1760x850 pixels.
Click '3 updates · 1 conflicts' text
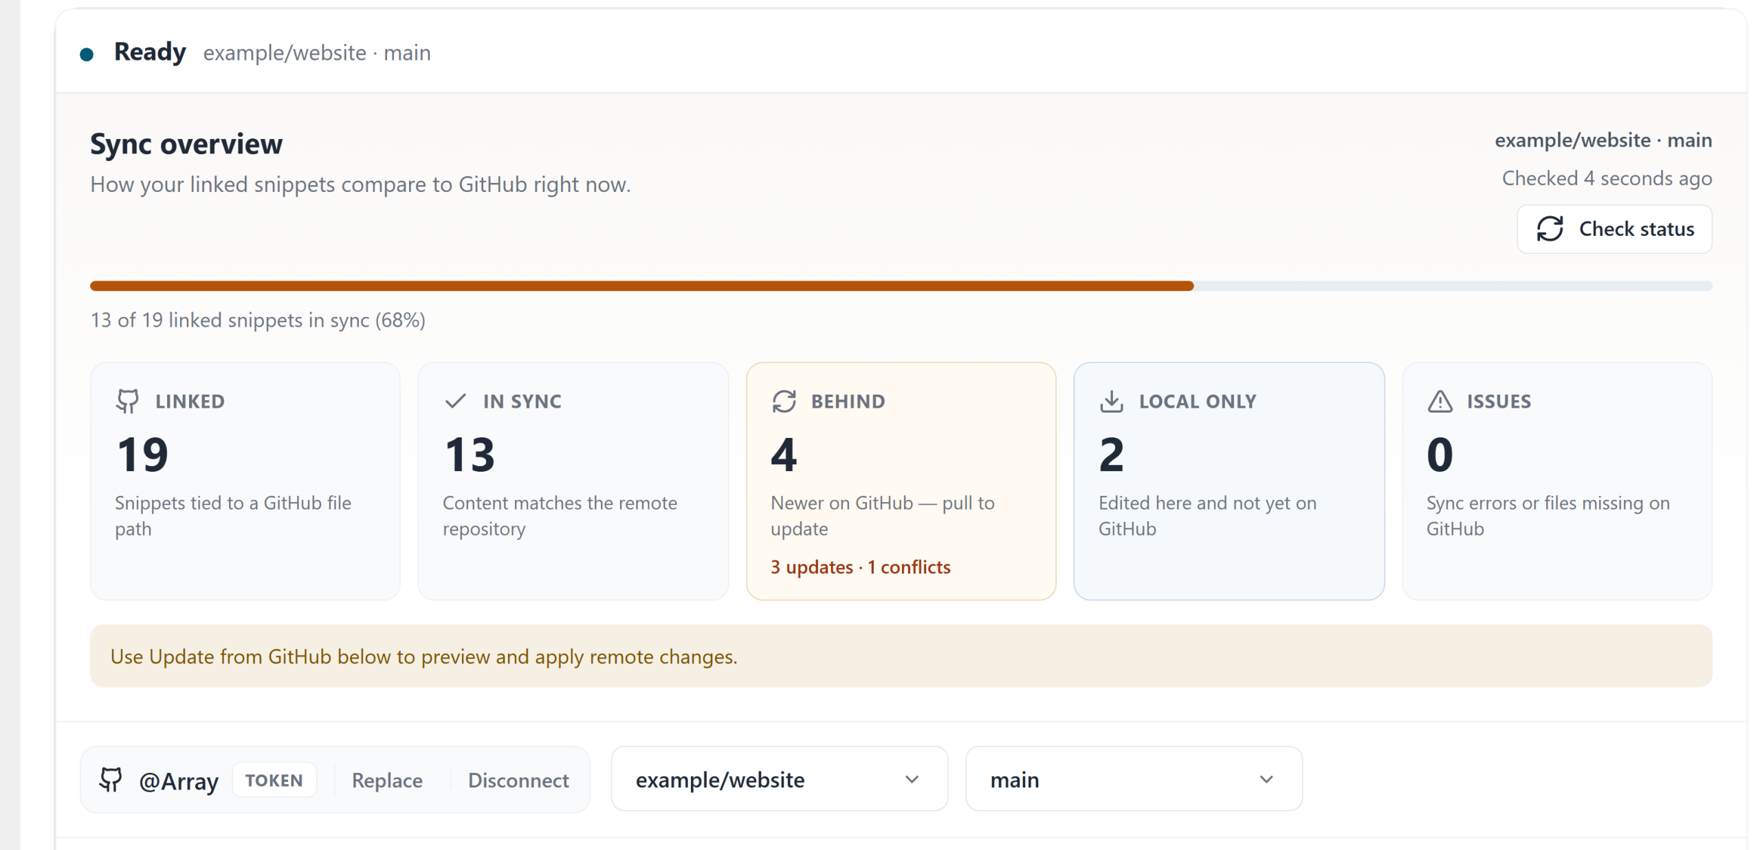point(860,567)
